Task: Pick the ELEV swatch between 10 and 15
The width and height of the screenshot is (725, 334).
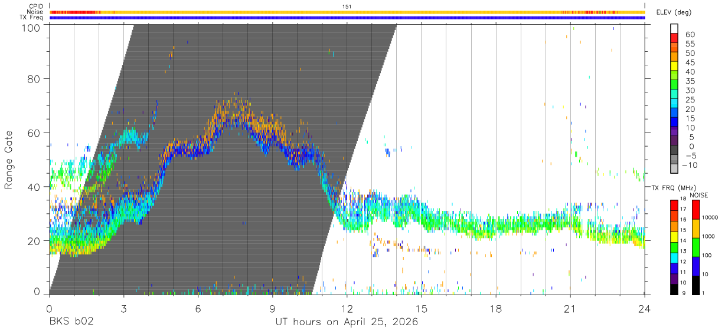Action: (x=674, y=123)
